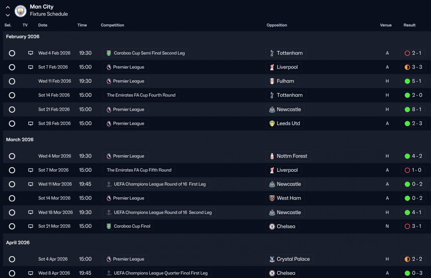The width and height of the screenshot is (431, 278).
Task: Select the Wed 4 Mar 2026 fixture circle
Action: click(x=12, y=156)
